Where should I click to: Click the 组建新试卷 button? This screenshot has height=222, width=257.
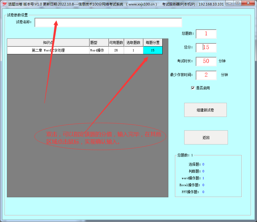pos(205,110)
